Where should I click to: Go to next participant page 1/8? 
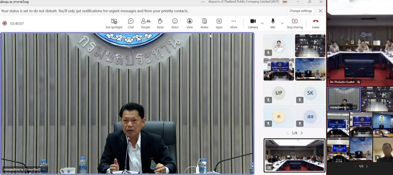click(x=302, y=133)
